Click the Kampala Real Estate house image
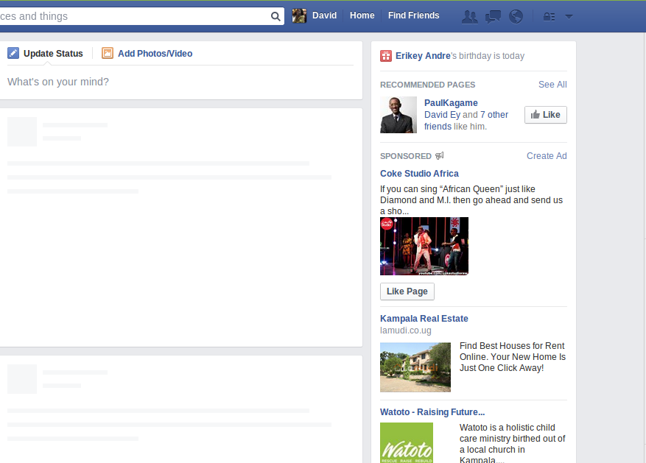Viewport: 646px width, 463px height. [x=415, y=367]
